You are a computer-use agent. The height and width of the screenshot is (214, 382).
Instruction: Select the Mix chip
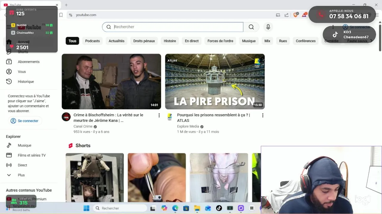pos(267,41)
